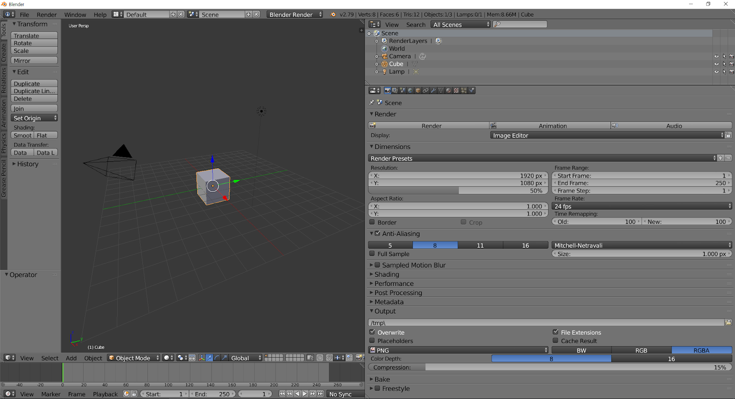
Task: Add a render preset with plus icon
Action: coord(720,158)
